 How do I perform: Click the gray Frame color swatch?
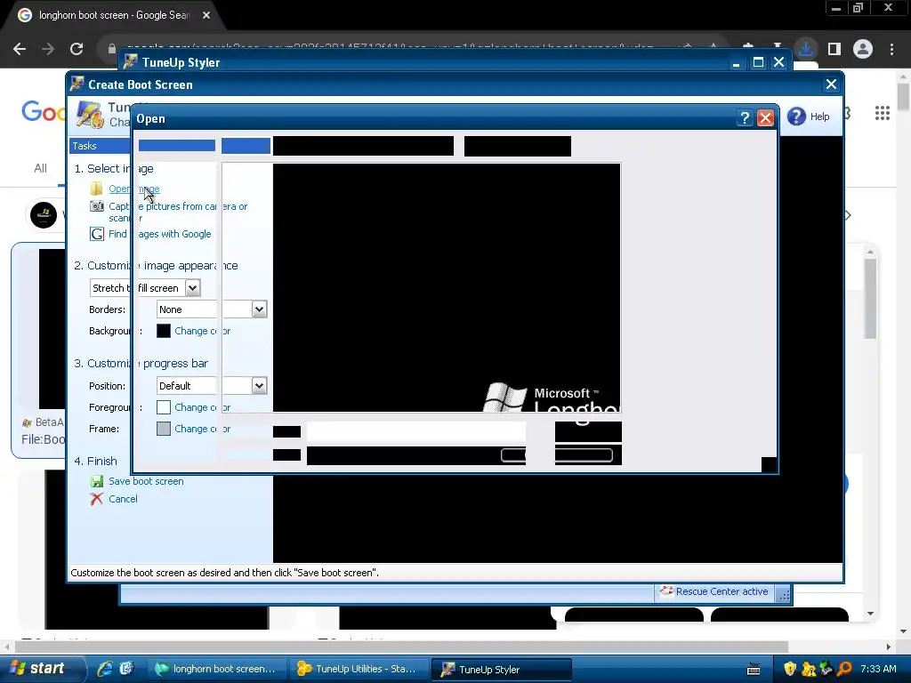[x=164, y=429]
